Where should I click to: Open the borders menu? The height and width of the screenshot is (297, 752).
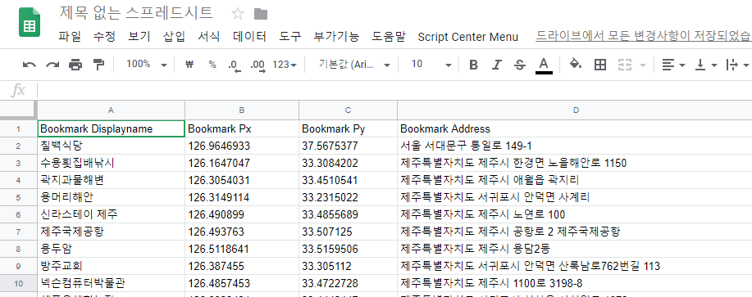[600, 65]
